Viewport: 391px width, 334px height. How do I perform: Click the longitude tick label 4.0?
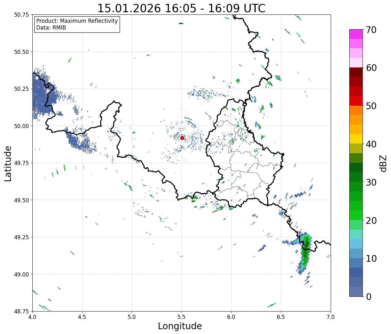[32, 317]
